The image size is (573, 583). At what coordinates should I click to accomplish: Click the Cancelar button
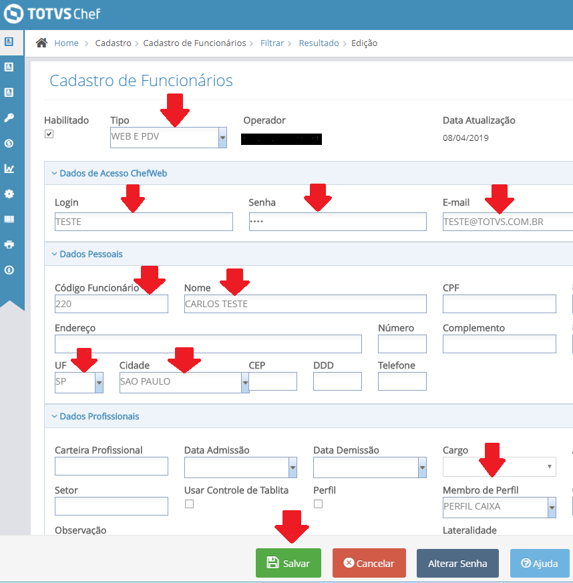click(369, 563)
